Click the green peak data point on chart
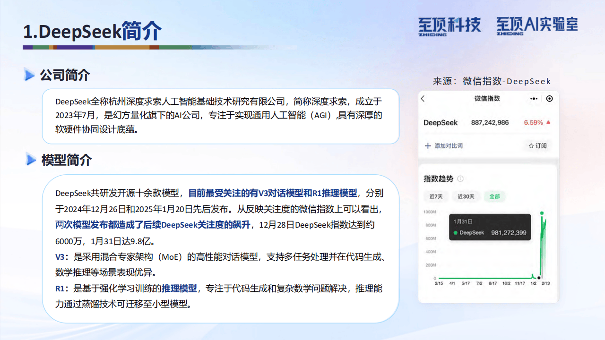The image size is (605, 340). click(542, 213)
